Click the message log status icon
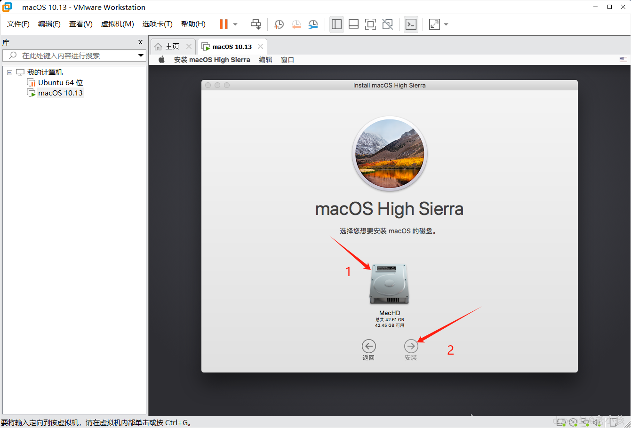Viewport: 631px width, 428px height. (614, 422)
